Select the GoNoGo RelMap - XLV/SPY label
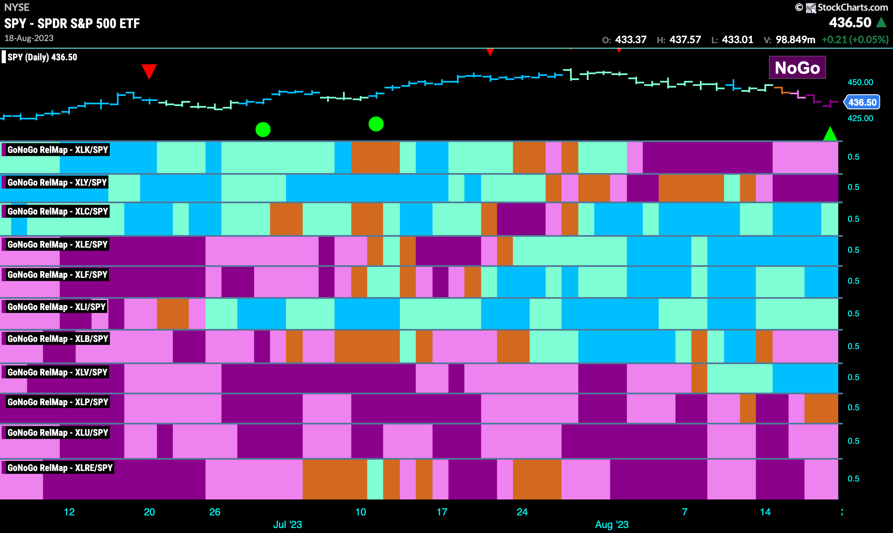This screenshot has width=893, height=533. point(57,372)
